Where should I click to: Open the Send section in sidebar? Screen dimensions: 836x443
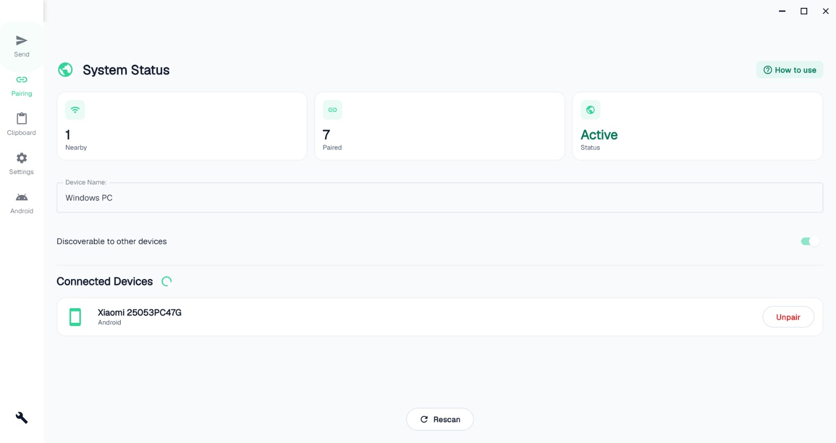point(21,46)
